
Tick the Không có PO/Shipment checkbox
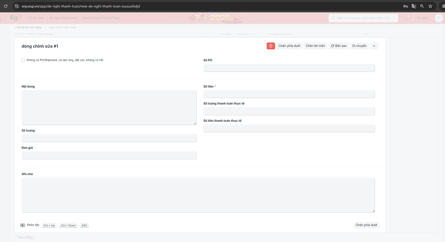(x=23, y=60)
